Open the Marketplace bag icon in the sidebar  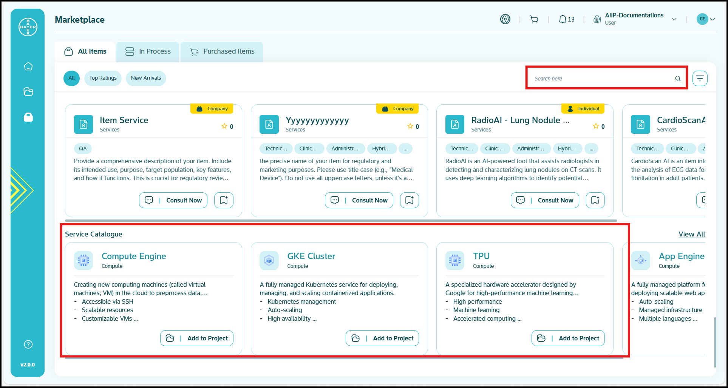(28, 117)
